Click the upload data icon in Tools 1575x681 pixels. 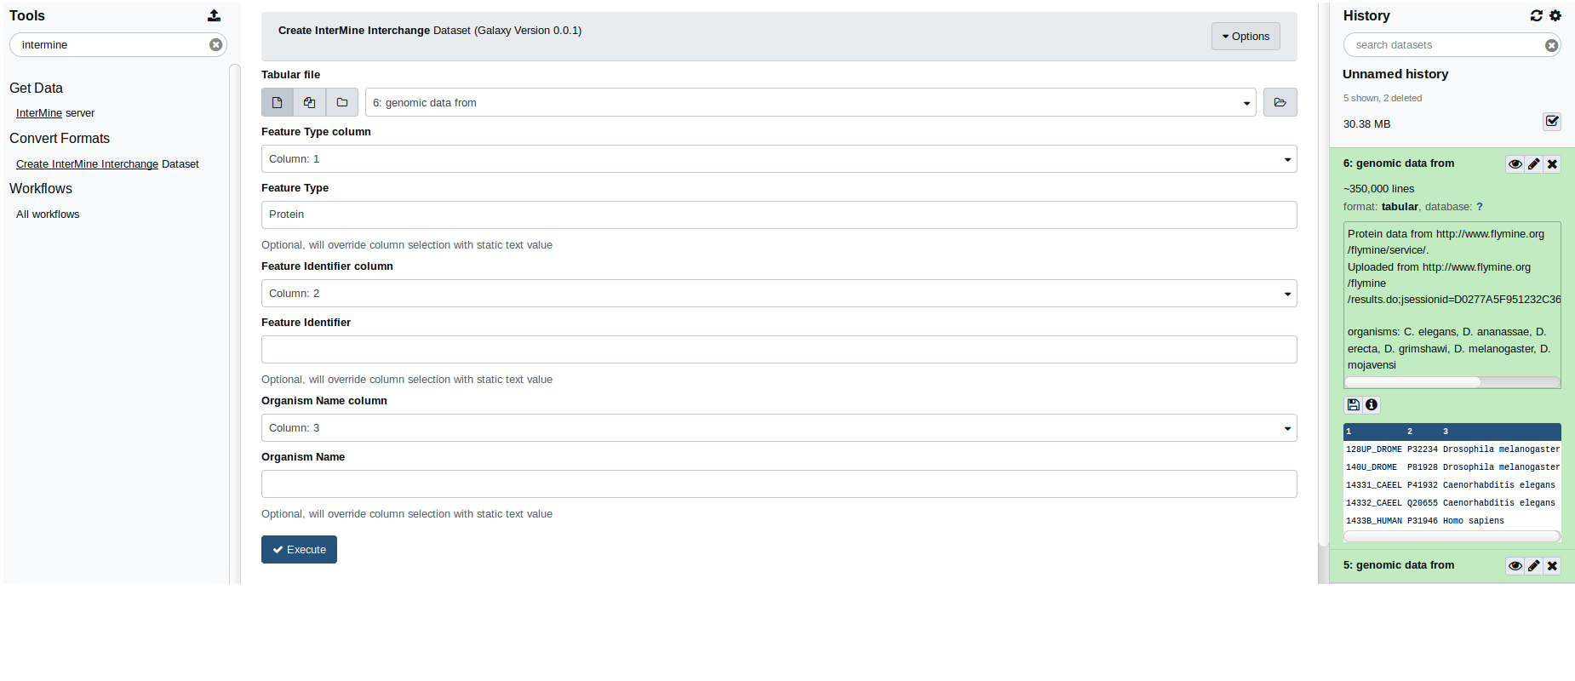click(x=214, y=15)
